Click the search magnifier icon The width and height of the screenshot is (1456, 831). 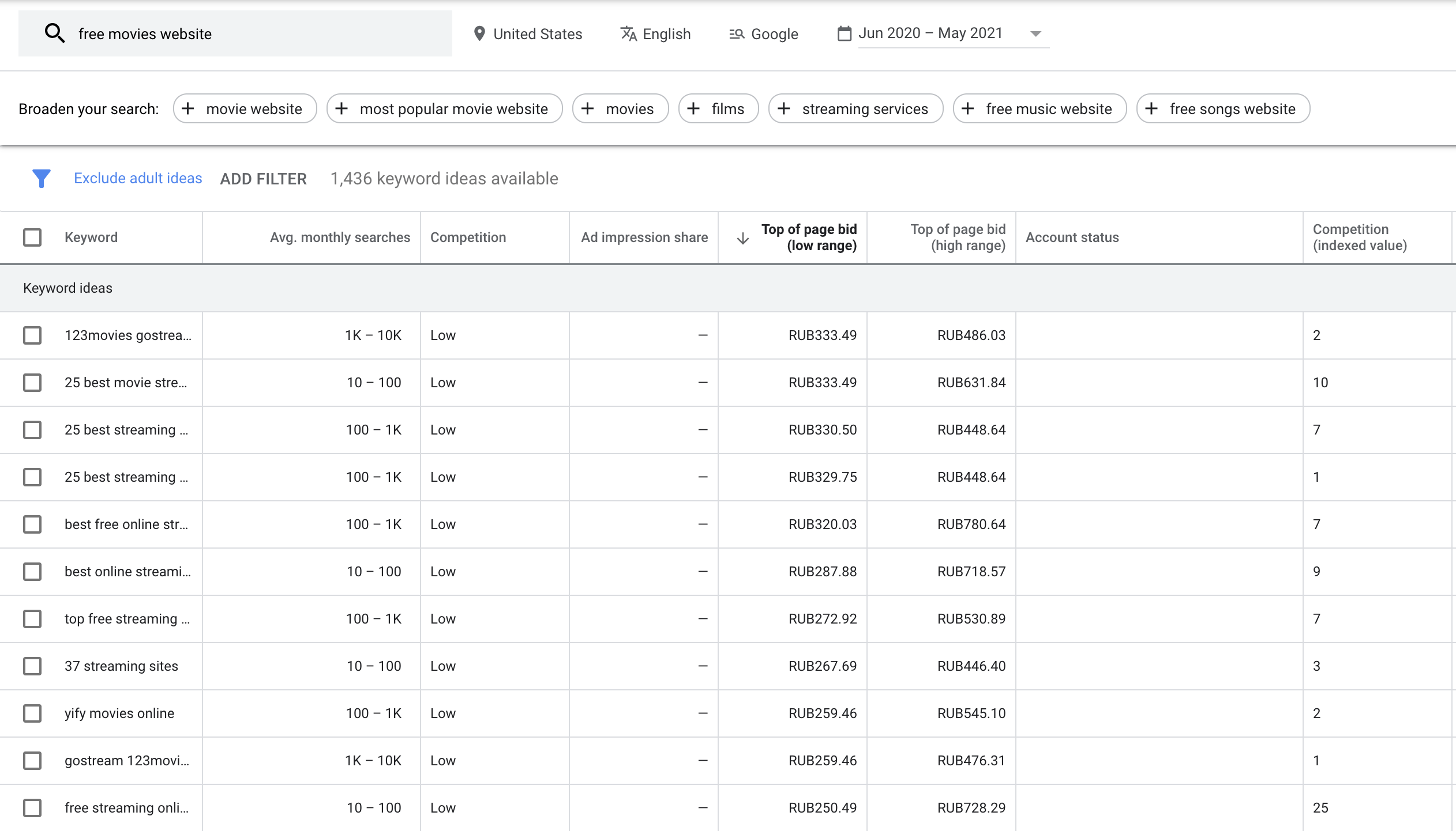(55, 33)
